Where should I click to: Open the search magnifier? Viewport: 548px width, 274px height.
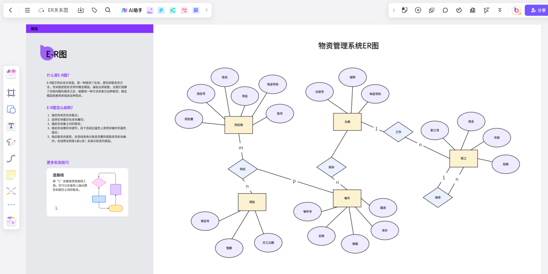(x=108, y=10)
